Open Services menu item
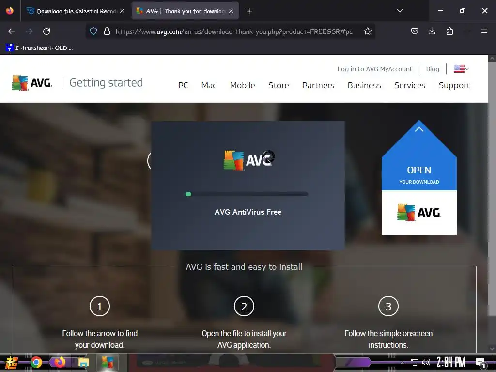This screenshot has height=372, width=496. point(410,85)
